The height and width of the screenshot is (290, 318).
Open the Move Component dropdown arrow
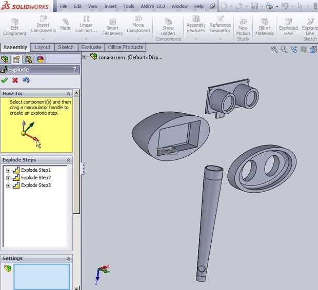[x=138, y=39]
